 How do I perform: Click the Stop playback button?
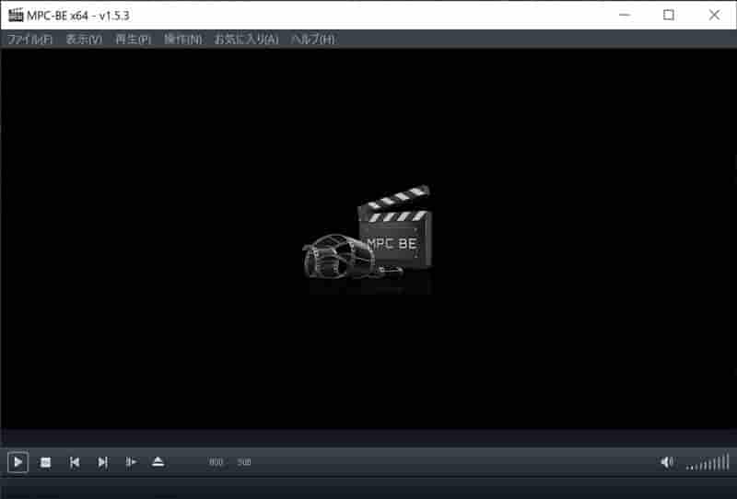(45, 462)
